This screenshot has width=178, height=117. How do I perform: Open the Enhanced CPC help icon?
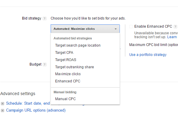(x=175, y=27)
